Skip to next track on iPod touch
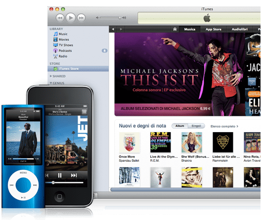The height and width of the screenshot is (220, 261). tap(74, 175)
